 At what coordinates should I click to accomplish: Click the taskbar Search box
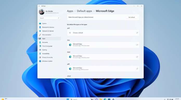[80, 99]
